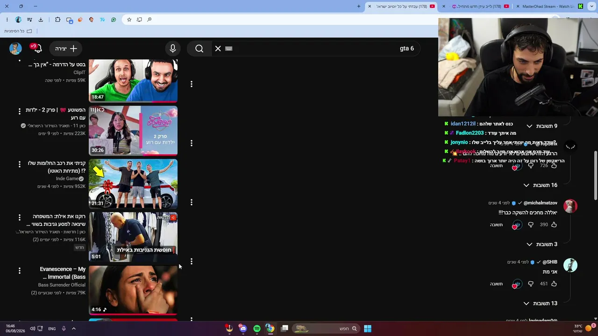Select the active (178) YouTube tab
Image resolution: width=598 pixels, height=336 pixels.
click(402, 7)
